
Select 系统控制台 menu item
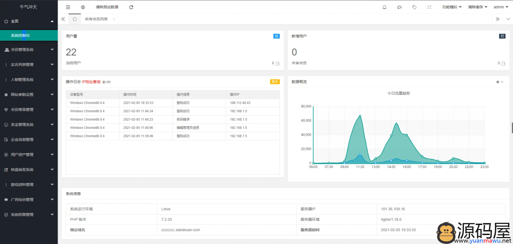[x=29, y=35]
